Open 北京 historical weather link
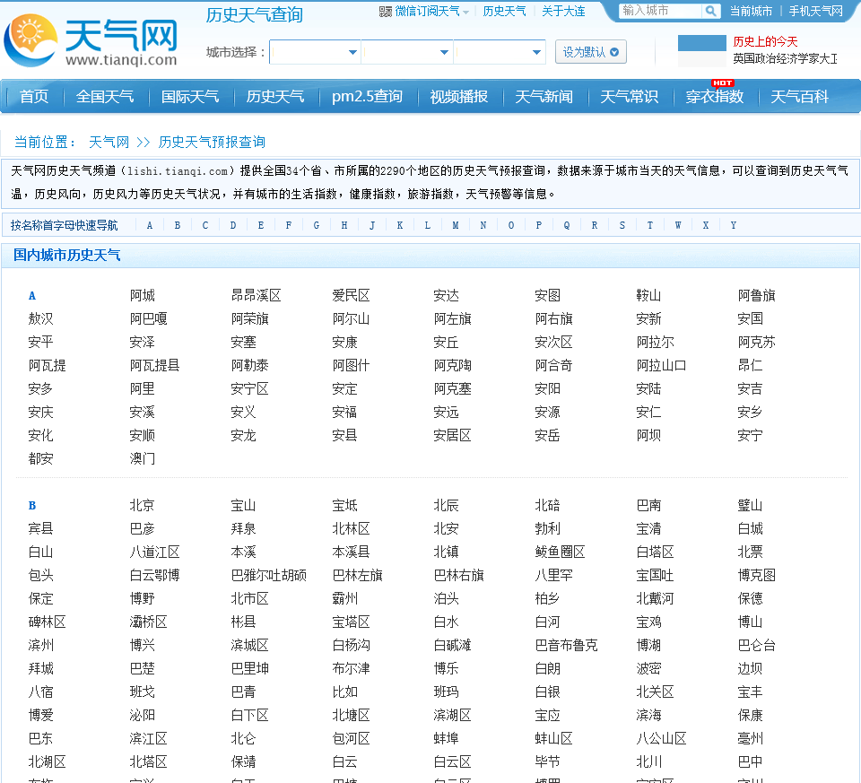 coord(142,505)
